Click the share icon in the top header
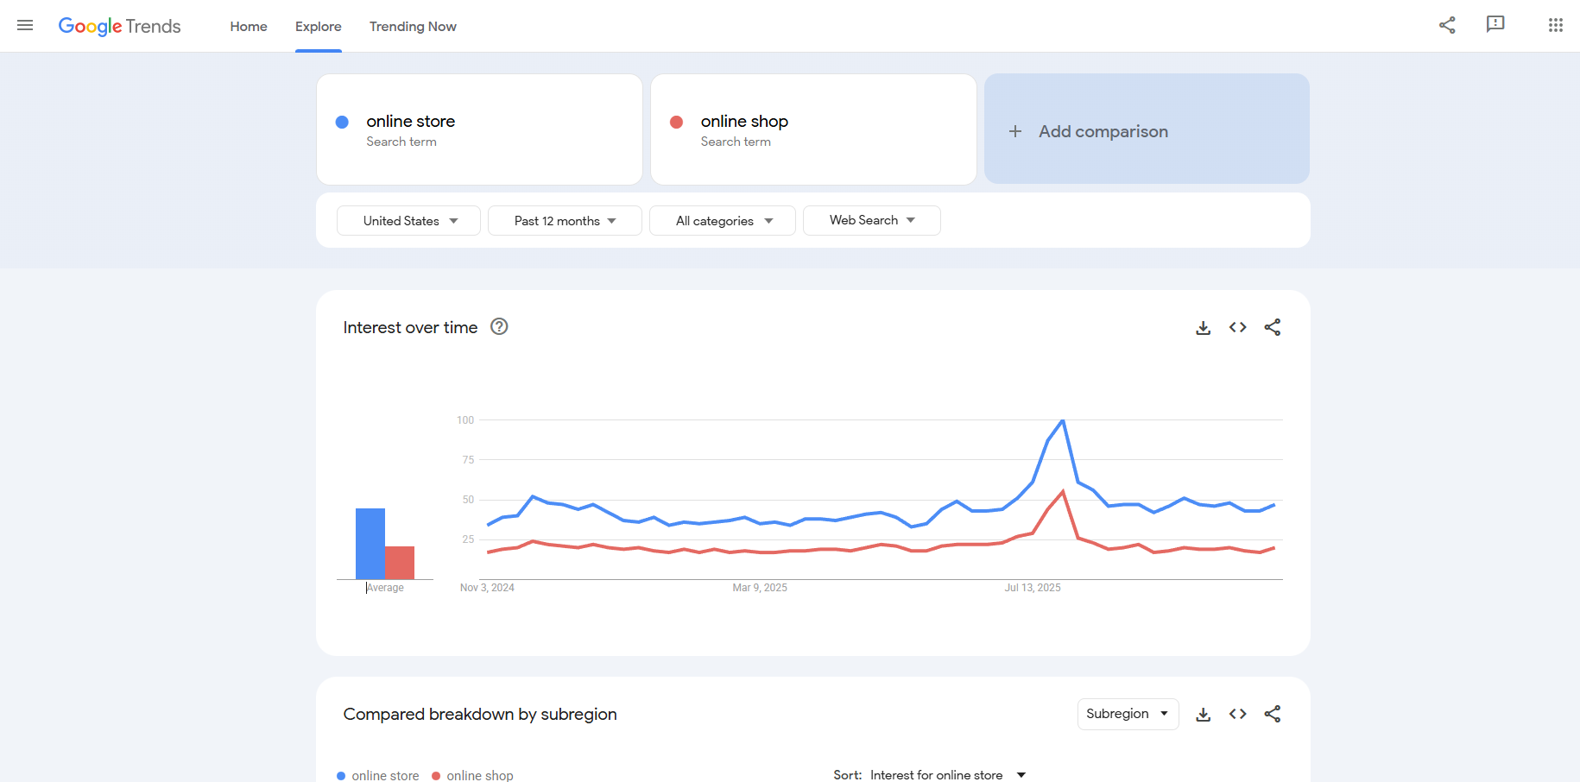Screen dimensions: 1580x782 click(x=1447, y=25)
